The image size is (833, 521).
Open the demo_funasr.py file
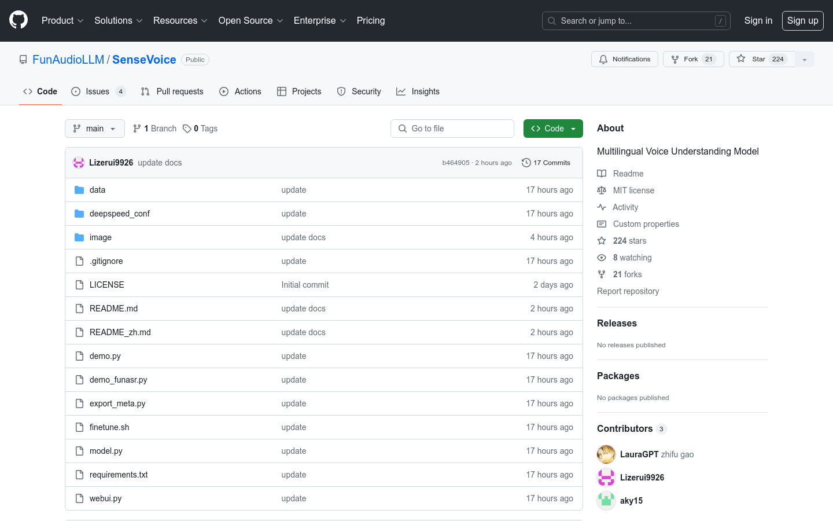click(x=119, y=380)
